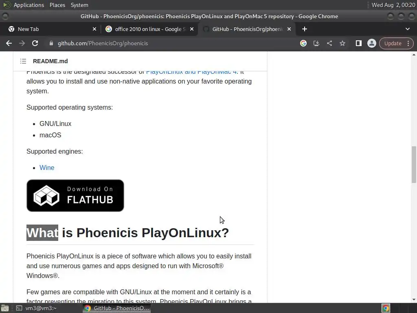Share this page via the share icon

(329, 43)
